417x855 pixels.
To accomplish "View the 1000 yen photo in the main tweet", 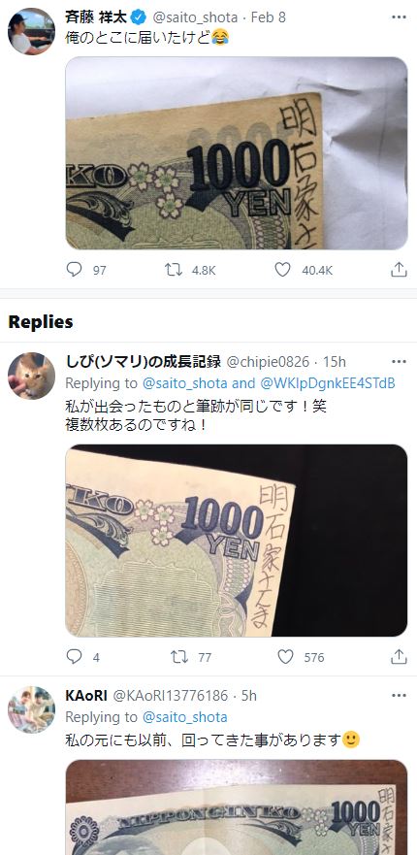I will (x=237, y=153).
